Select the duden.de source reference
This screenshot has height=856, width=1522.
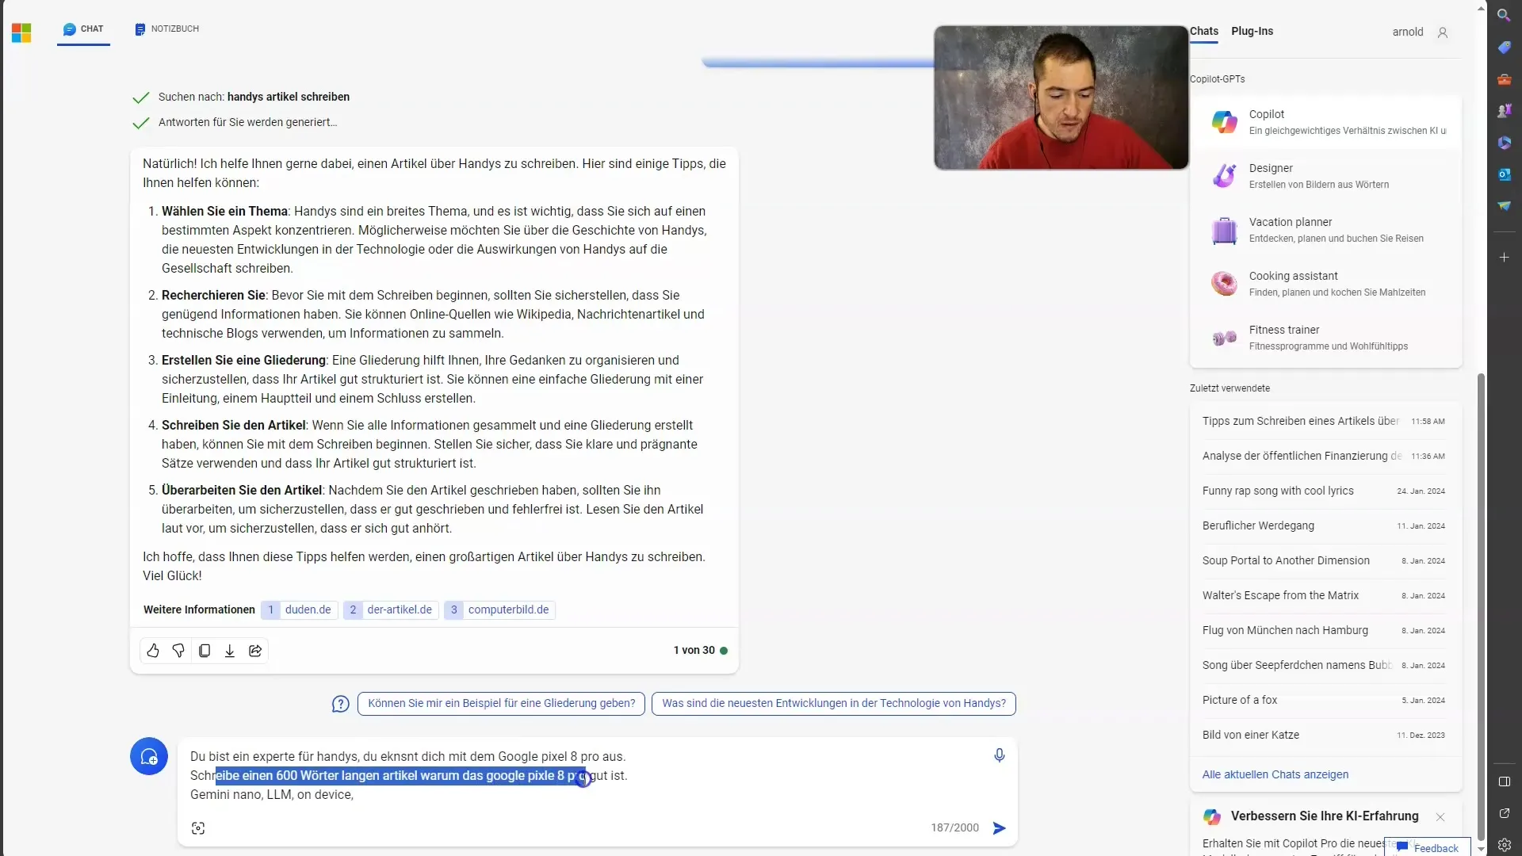click(298, 610)
